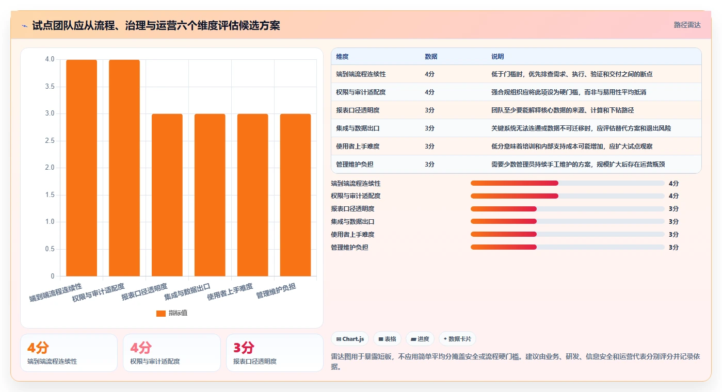Click the progress bar for 报表口径透明度

(x=568, y=209)
